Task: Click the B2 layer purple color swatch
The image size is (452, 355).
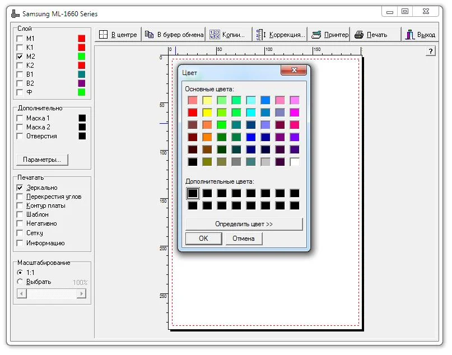Action: tap(82, 83)
